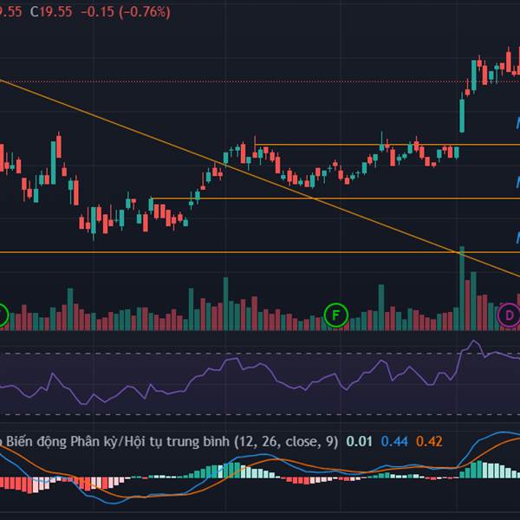The height and width of the screenshot is (520, 520).
Task: Click the green F marker on the volume bars
Action: click(x=335, y=315)
